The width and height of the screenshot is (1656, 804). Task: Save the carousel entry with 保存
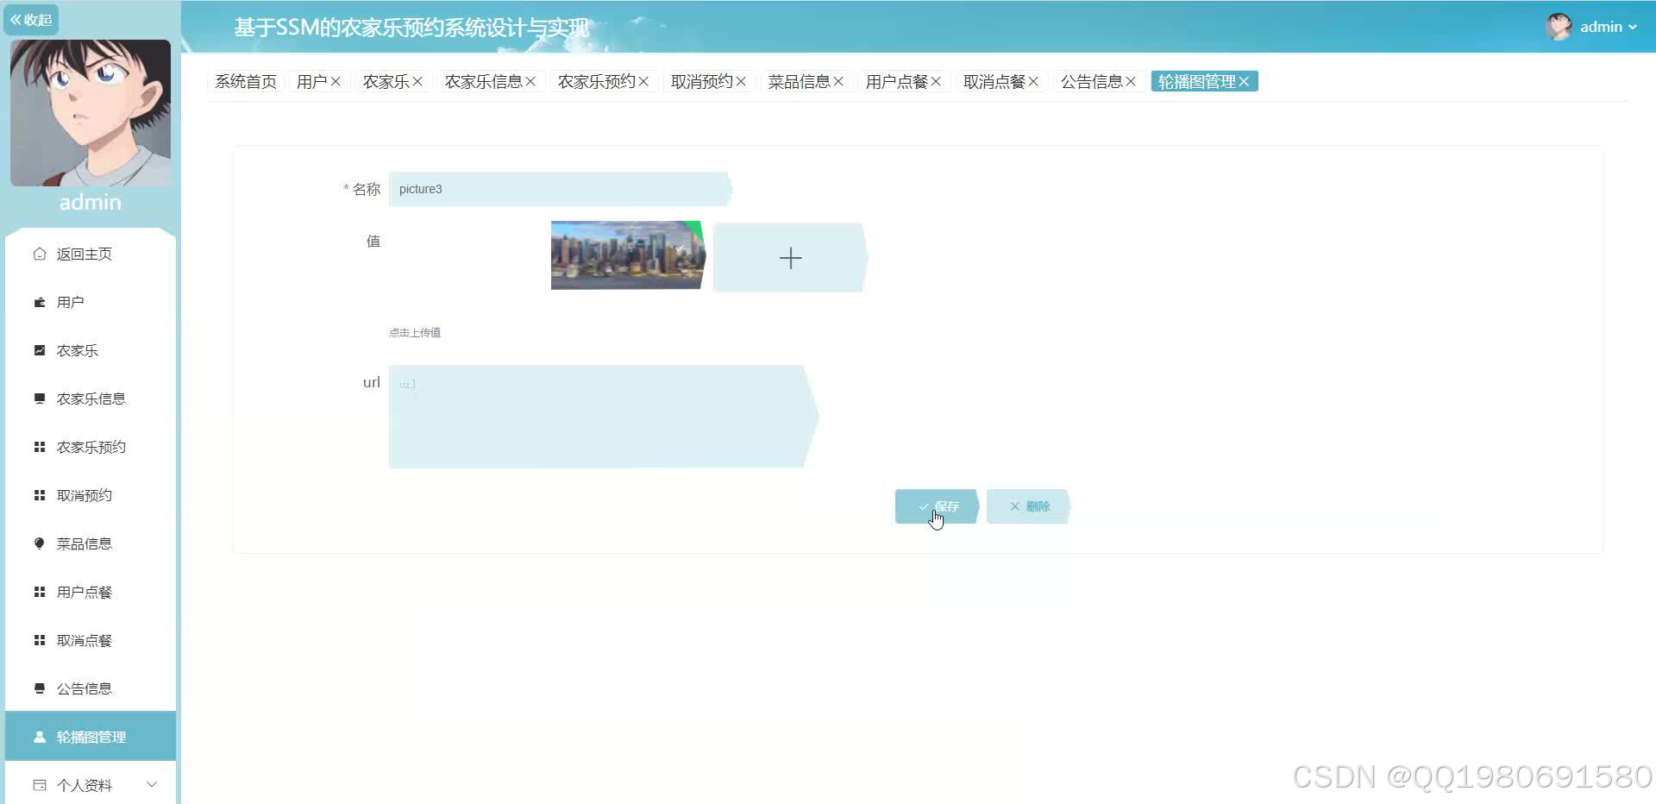coord(938,506)
